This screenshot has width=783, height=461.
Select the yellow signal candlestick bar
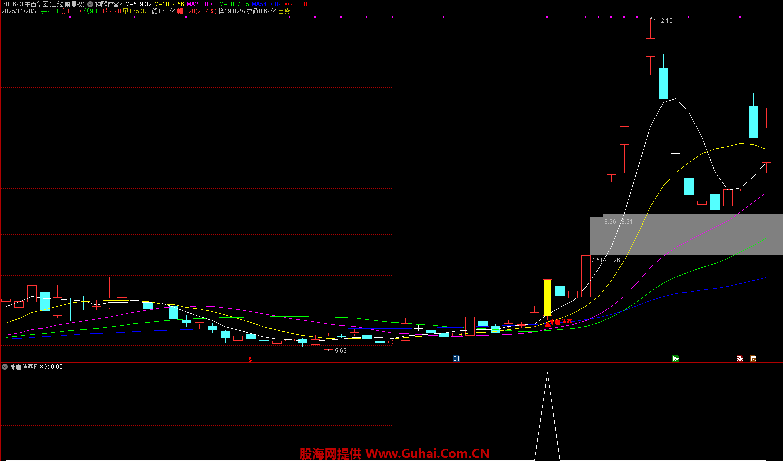point(547,297)
